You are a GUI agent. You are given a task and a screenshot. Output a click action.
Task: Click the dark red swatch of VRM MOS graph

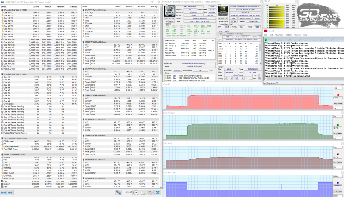[x=338, y=154]
